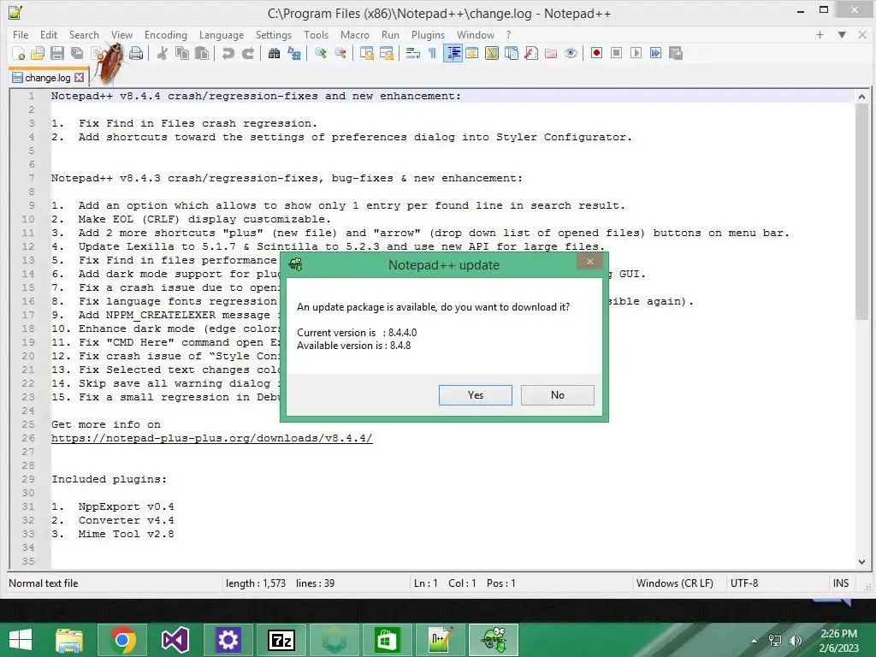The width and height of the screenshot is (876, 657).
Task: Save the current file via toolbar
Action: click(57, 54)
